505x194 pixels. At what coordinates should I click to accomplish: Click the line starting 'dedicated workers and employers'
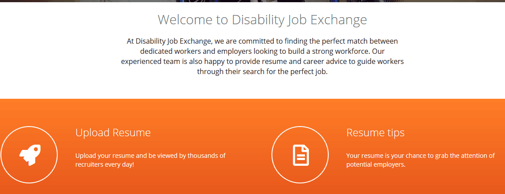[x=263, y=51]
